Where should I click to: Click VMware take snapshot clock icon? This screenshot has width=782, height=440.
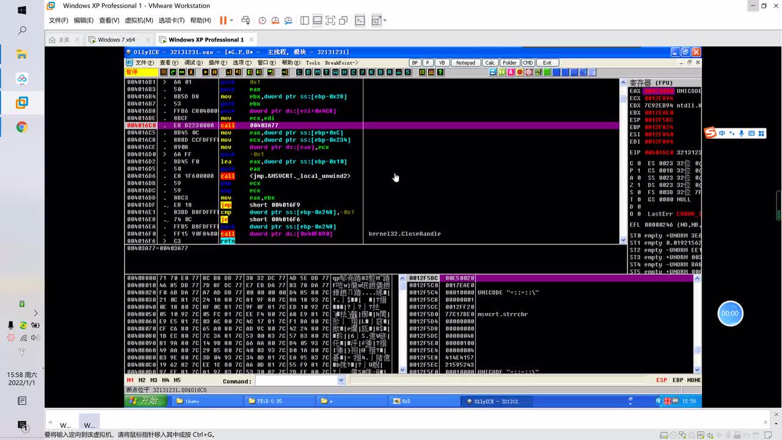pyautogui.click(x=262, y=20)
